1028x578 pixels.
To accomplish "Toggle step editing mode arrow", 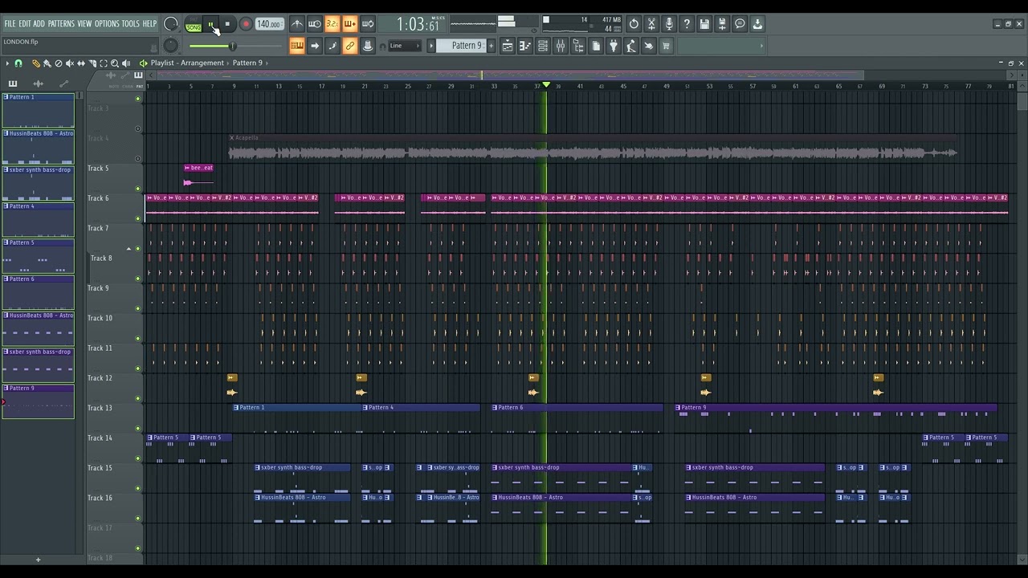I will point(315,46).
